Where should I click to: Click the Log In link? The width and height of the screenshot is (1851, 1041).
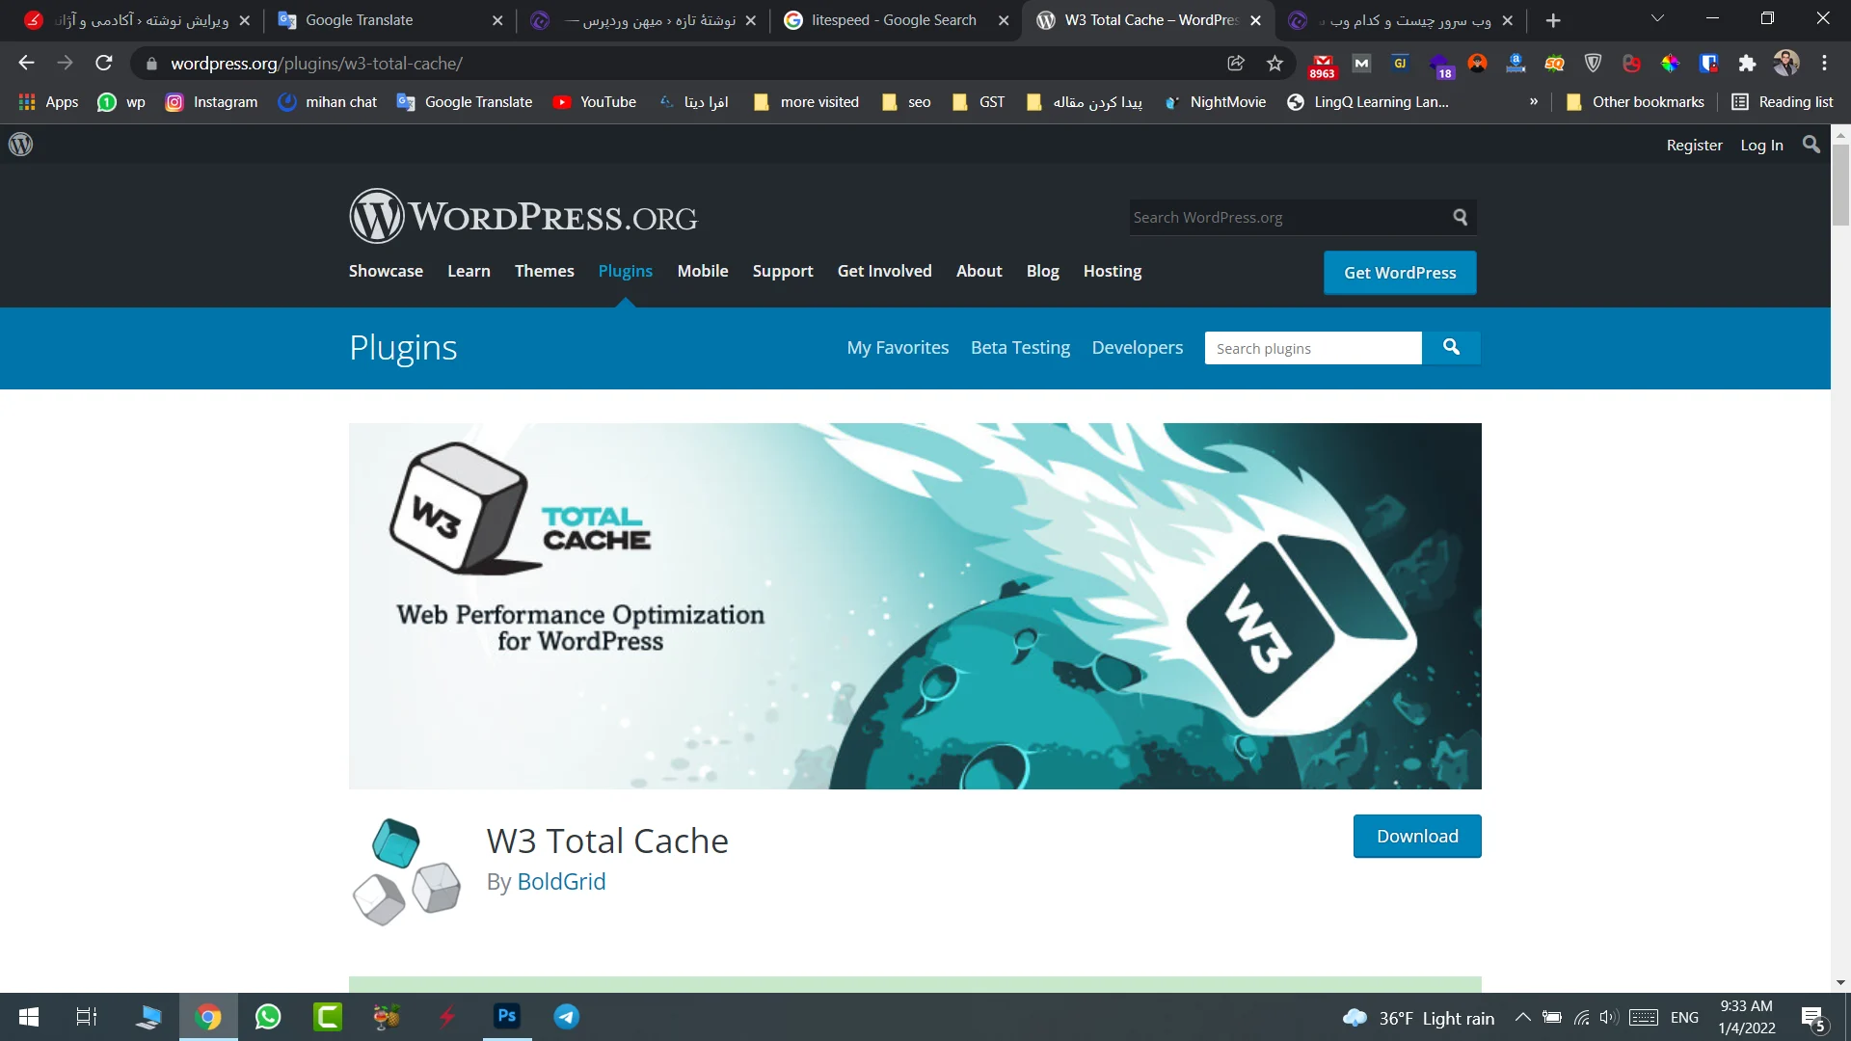(1761, 145)
